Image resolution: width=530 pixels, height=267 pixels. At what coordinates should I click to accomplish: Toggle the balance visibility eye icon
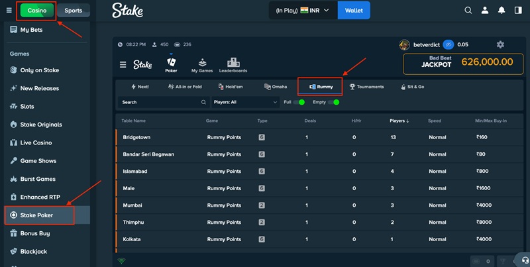[449, 44]
